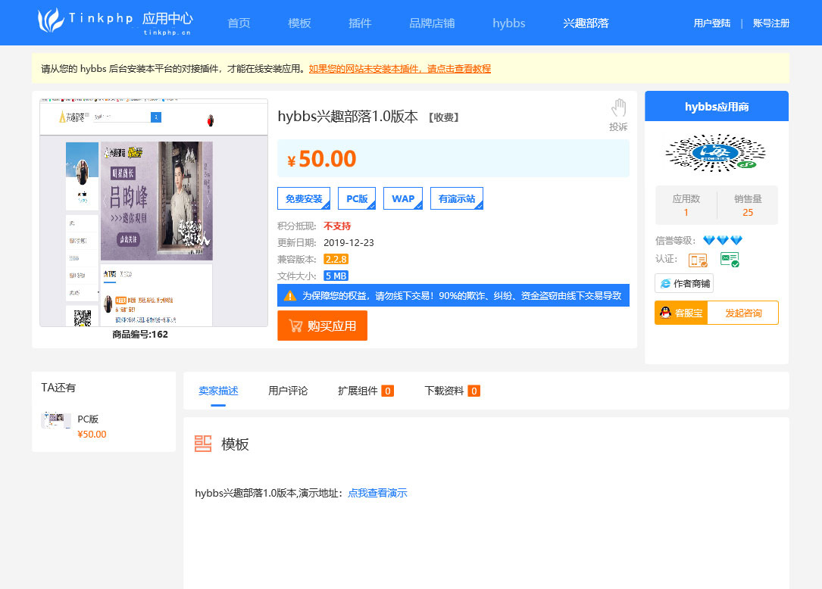This screenshot has height=589, width=822.
Task: Click the 5 MB file size badge
Action: pyautogui.click(x=336, y=276)
